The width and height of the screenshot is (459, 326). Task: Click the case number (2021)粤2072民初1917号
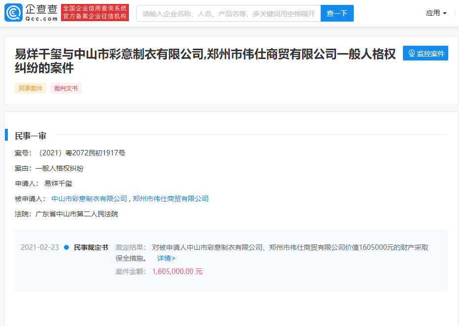pos(81,153)
